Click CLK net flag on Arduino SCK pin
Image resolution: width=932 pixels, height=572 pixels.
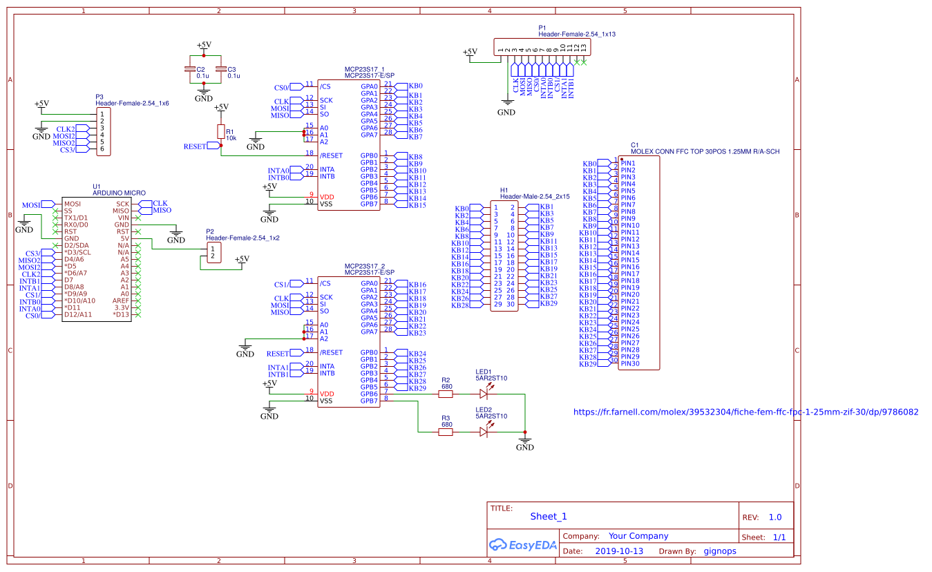153,204
